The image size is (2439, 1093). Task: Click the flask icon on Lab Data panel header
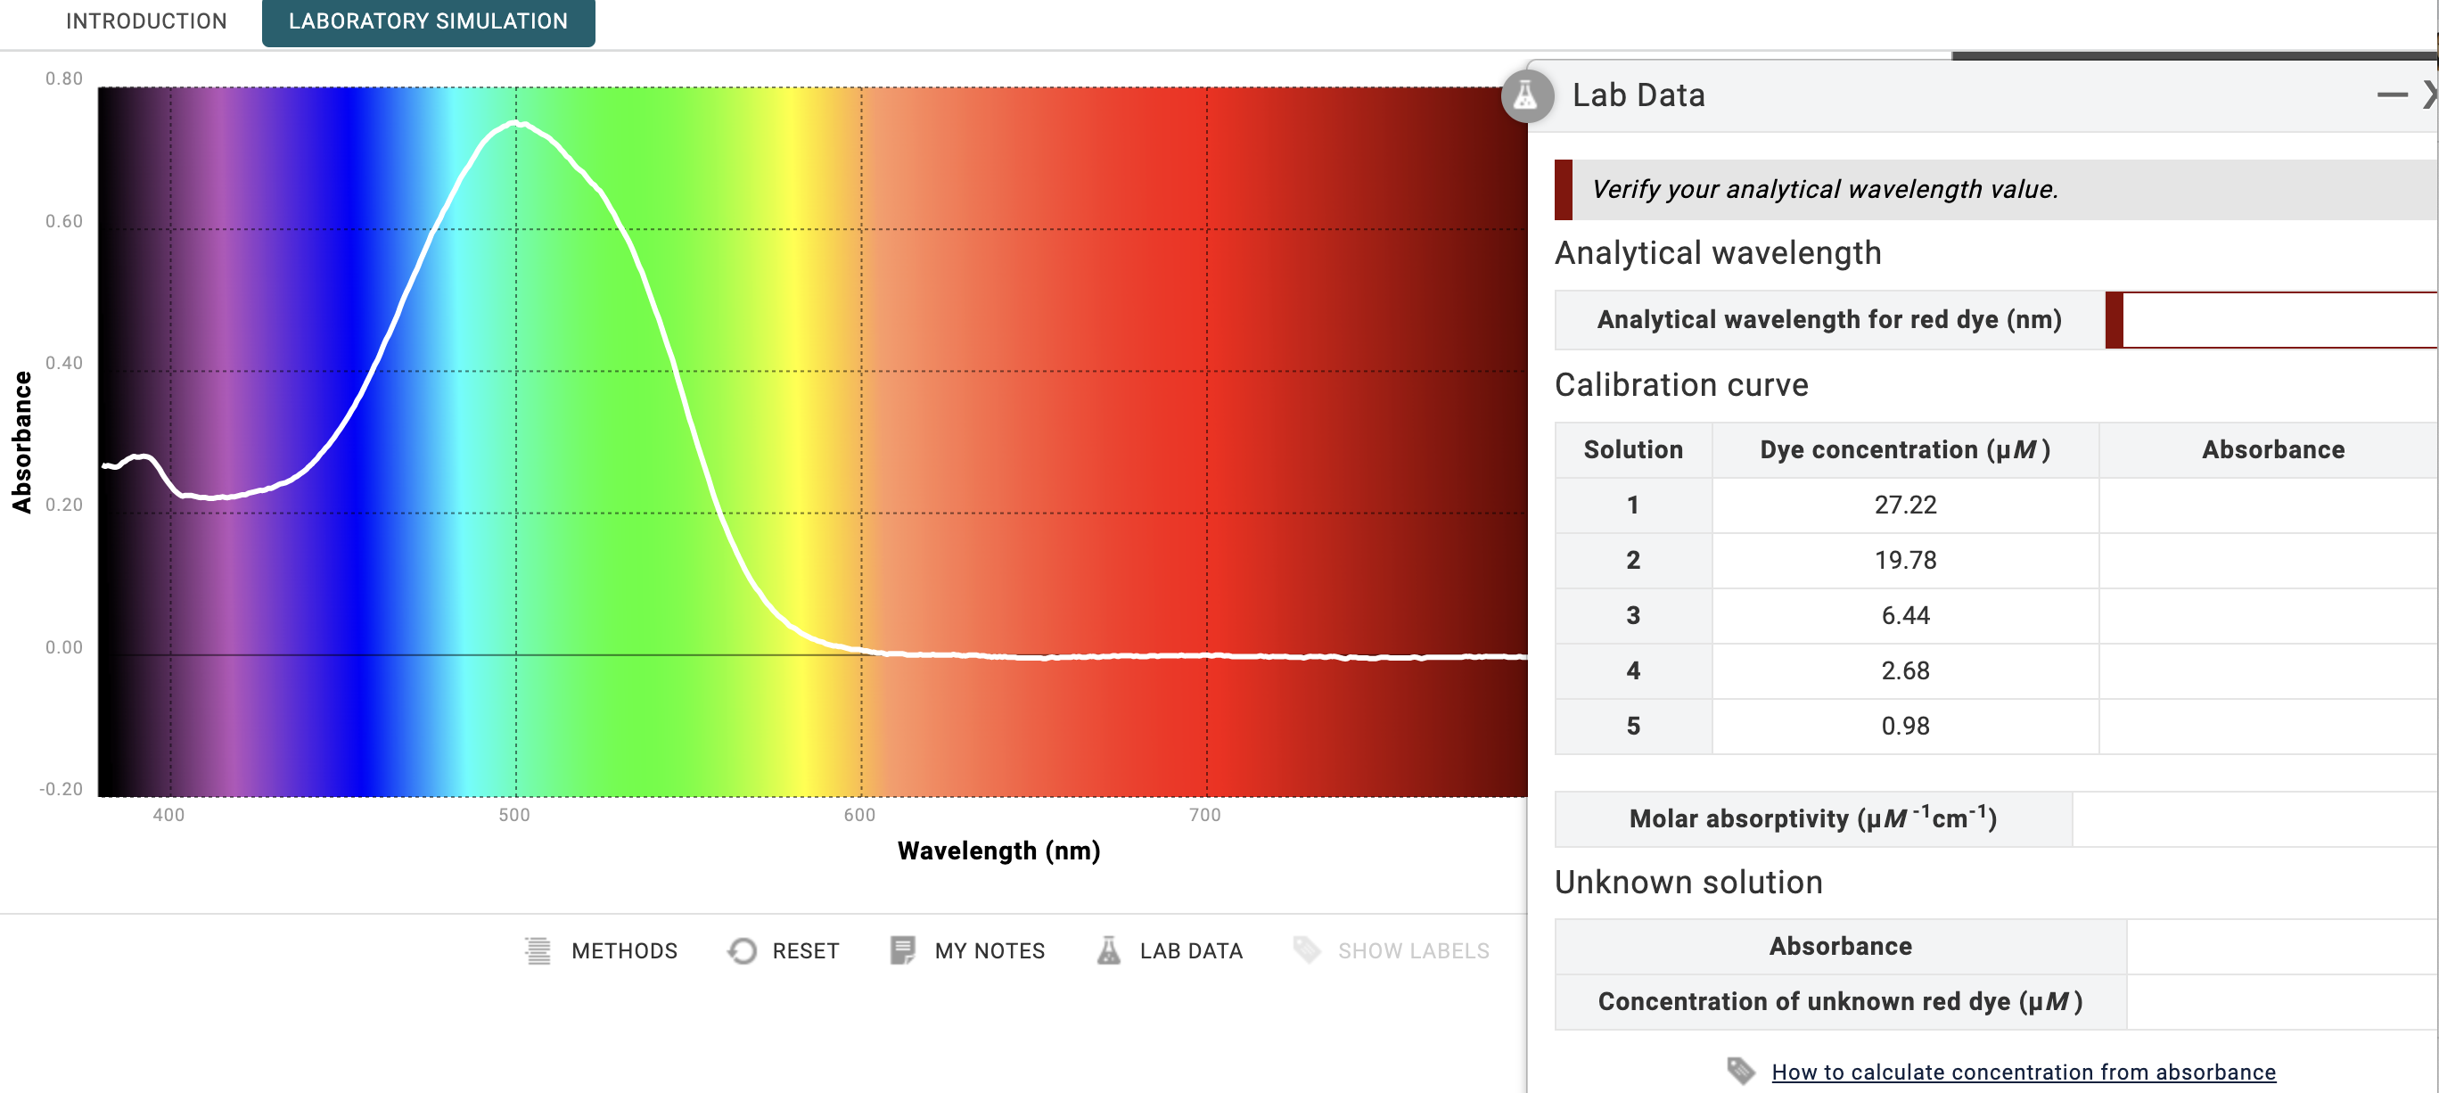coord(1526,95)
